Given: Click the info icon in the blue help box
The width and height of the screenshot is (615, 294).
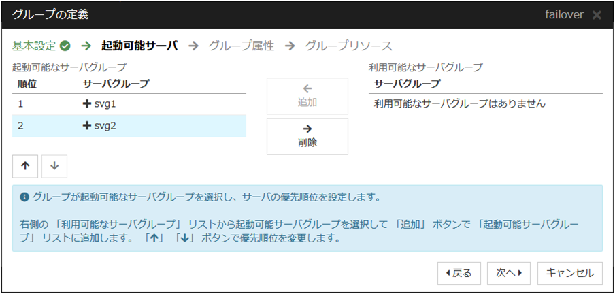Looking at the screenshot, I should 24,197.
